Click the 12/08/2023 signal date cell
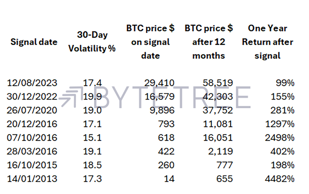This screenshot has height=194, width=309. click(x=32, y=83)
